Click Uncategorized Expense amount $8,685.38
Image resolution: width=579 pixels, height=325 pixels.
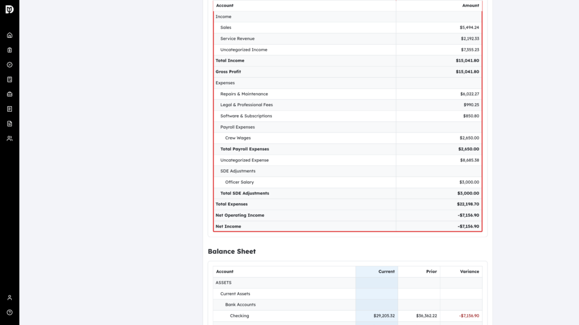469,160
